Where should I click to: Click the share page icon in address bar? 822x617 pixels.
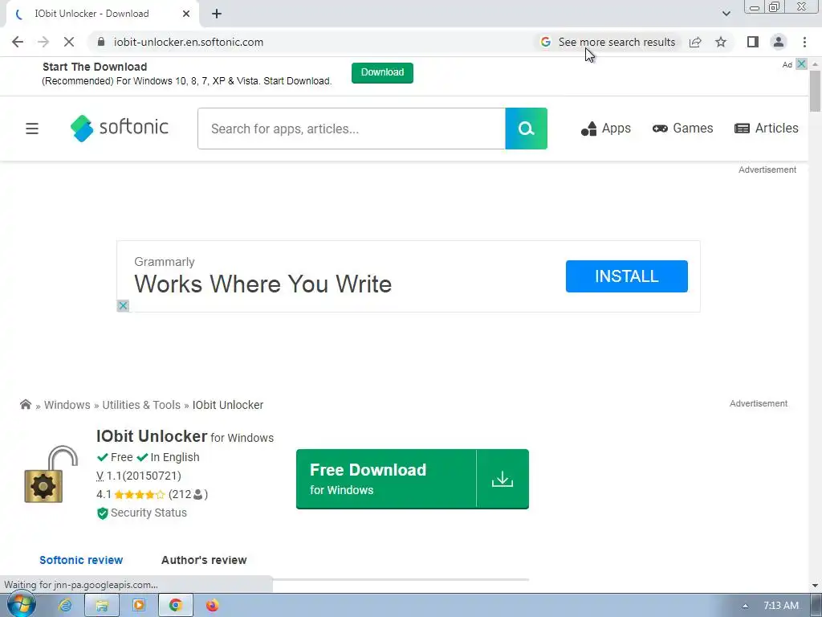(x=695, y=42)
